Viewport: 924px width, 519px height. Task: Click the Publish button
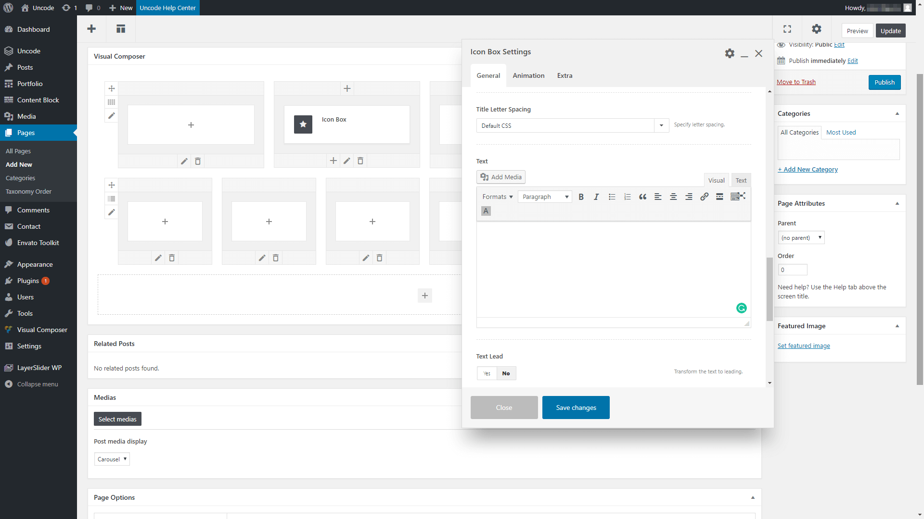click(885, 82)
